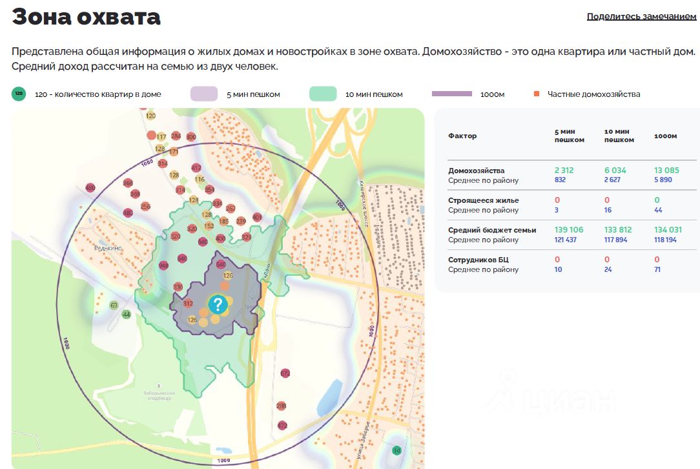700x469 pixels.
Task: Select the building marker labeled 472
Action: tap(282, 426)
